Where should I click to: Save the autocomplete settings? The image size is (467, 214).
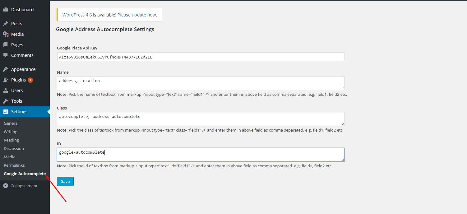point(65,181)
